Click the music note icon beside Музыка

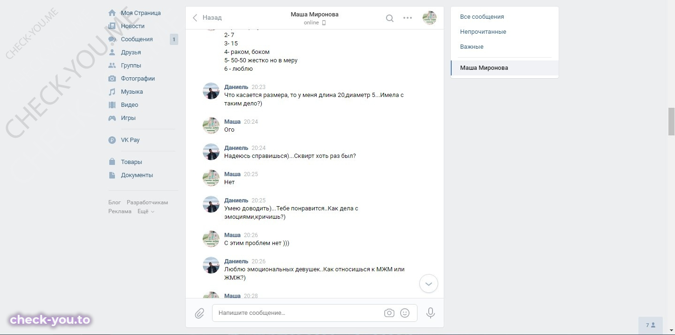point(112,92)
